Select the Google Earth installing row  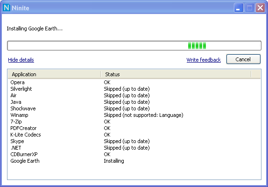tap(134, 161)
